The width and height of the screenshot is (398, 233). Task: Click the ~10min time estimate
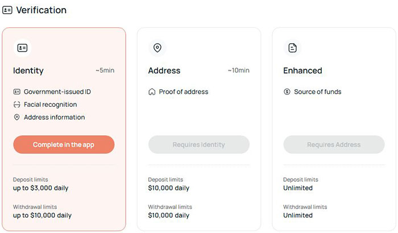point(238,70)
